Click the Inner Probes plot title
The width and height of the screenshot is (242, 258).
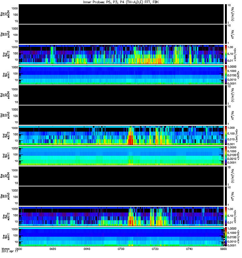(121, 2)
